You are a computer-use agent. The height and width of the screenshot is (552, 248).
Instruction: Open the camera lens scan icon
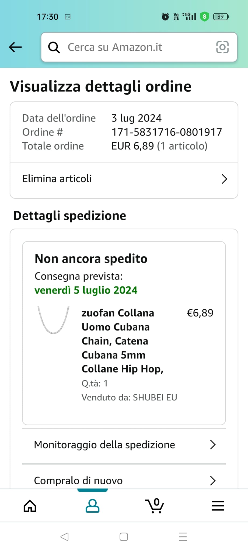[222, 47]
